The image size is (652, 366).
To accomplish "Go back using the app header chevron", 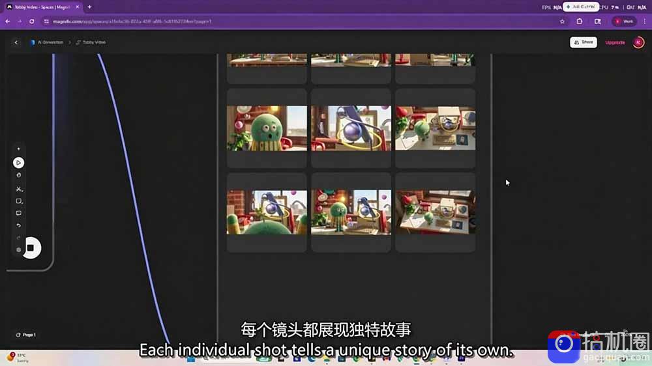I will [x=16, y=42].
